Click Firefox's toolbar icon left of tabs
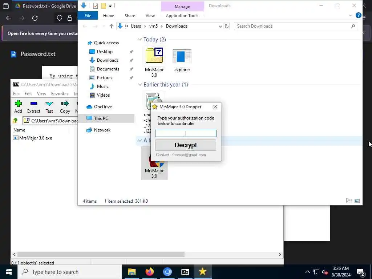Image resolution: width=372 pixels, height=279 pixels. (6, 6)
